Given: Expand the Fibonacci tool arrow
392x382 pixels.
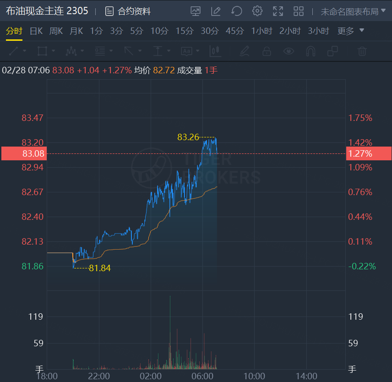Looking at the screenshot, I should coord(111,51).
